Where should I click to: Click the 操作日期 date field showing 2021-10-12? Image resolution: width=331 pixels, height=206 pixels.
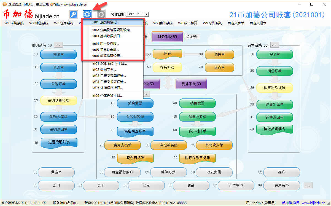point(135,14)
